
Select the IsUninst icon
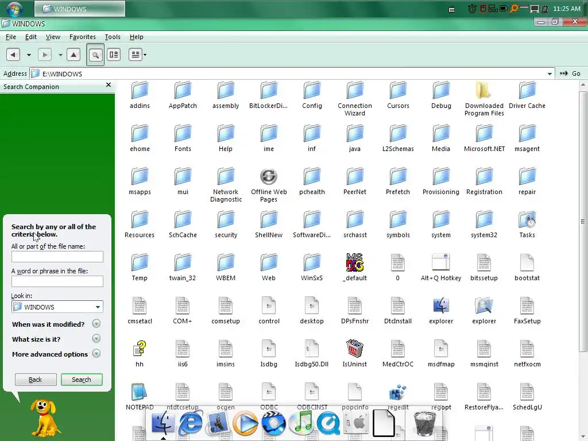(355, 349)
